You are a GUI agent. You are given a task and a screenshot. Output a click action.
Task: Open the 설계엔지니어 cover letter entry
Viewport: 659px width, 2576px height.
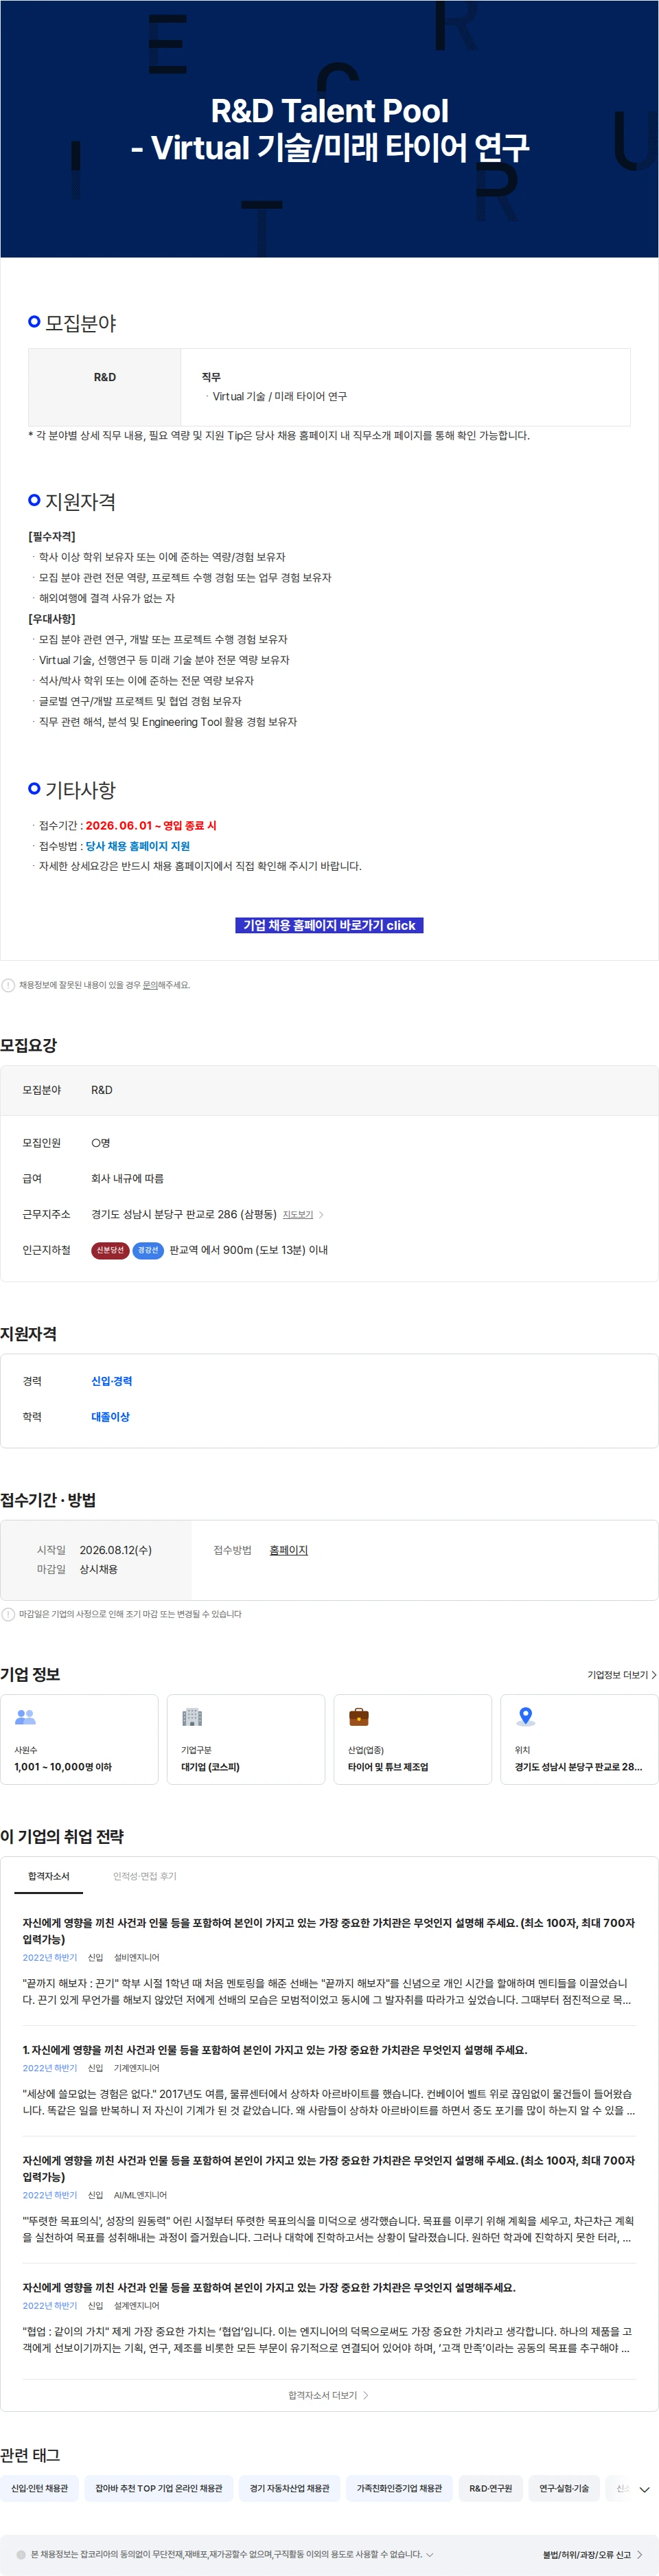coord(329,2318)
